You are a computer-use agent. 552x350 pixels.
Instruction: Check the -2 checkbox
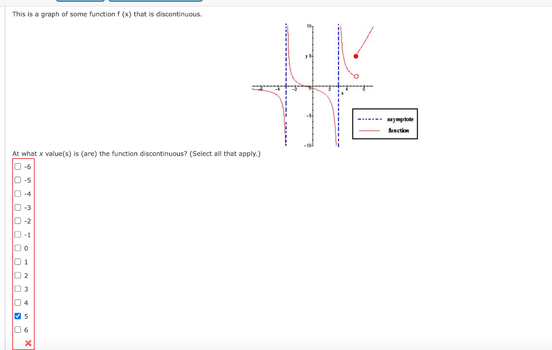[x=17, y=221]
